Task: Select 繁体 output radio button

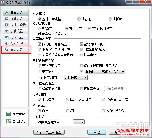Action: (x=67, y=110)
